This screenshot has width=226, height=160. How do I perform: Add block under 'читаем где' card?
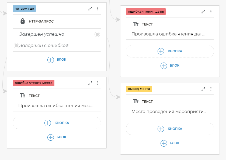coord(57,60)
